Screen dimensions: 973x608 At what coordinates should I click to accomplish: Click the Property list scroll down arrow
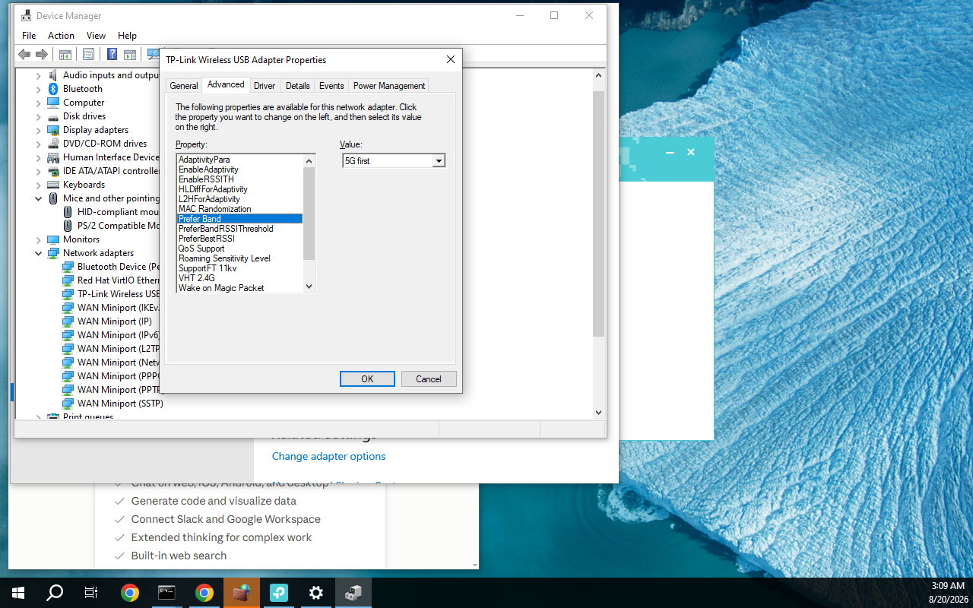coord(309,287)
